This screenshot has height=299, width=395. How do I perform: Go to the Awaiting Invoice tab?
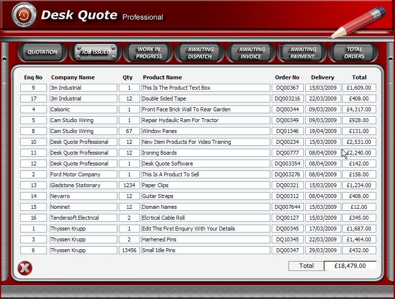point(251,53)
